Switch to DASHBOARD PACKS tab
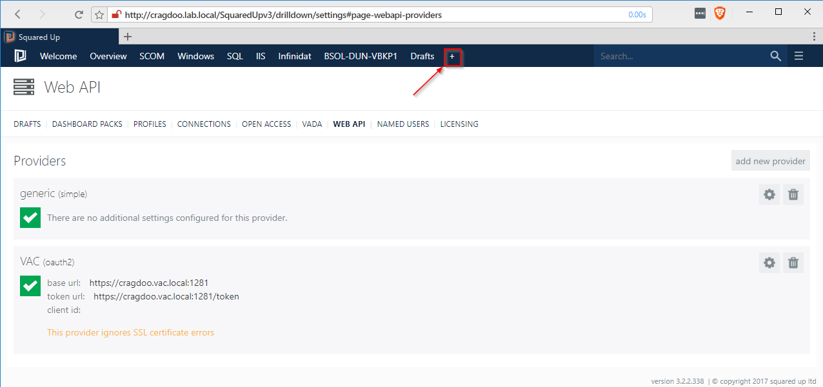 tap(87, 124)
